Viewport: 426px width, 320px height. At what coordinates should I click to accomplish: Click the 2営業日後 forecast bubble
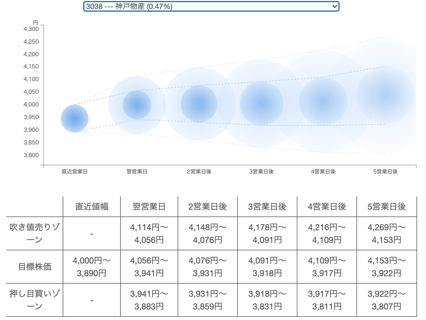(x=199, y=104)
